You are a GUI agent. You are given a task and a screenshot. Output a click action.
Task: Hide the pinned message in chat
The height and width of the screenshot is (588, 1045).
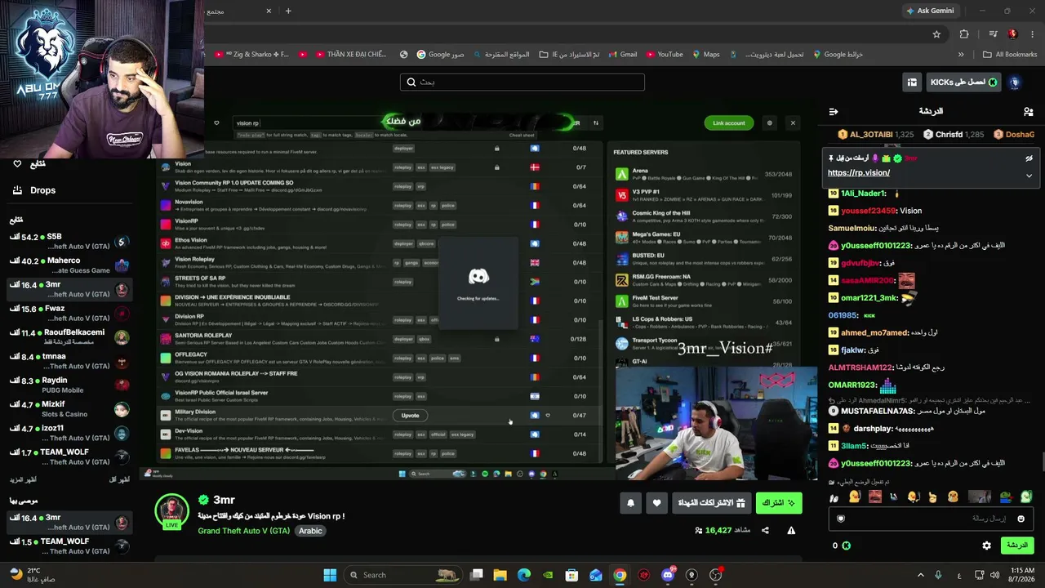point(1029,158)
